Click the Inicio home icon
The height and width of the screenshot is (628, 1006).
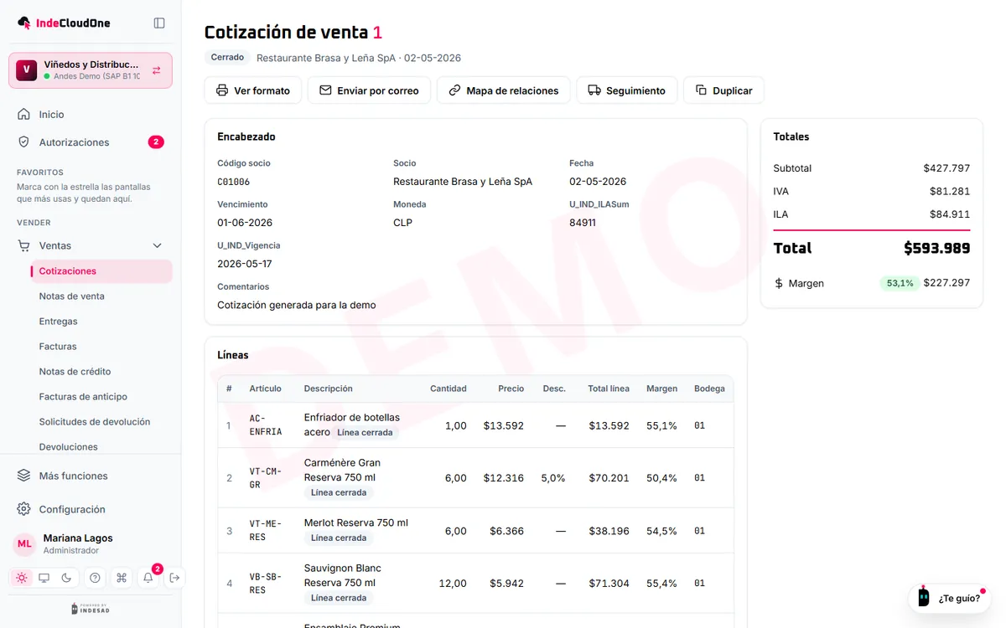(x=24, y=114)
